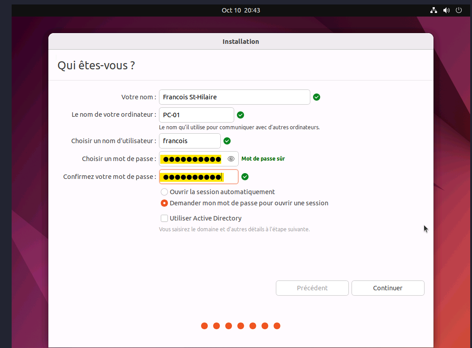Show password using the eye icon
The image size is (472, 348).
(231, 159)
